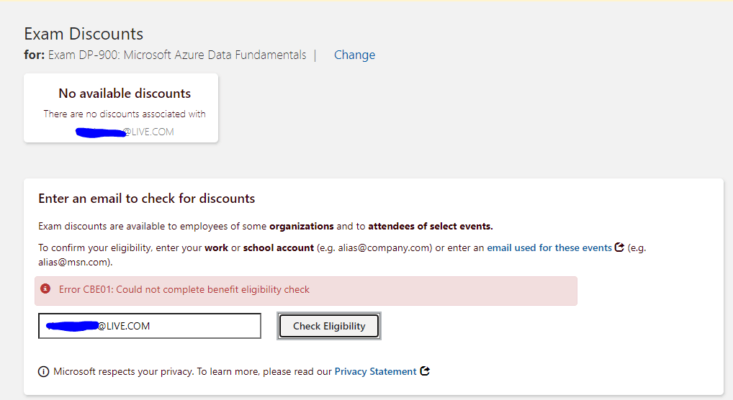Click the Check Eligibility button
The height and width of the screenshot is (400, 733).
[328, 326]
